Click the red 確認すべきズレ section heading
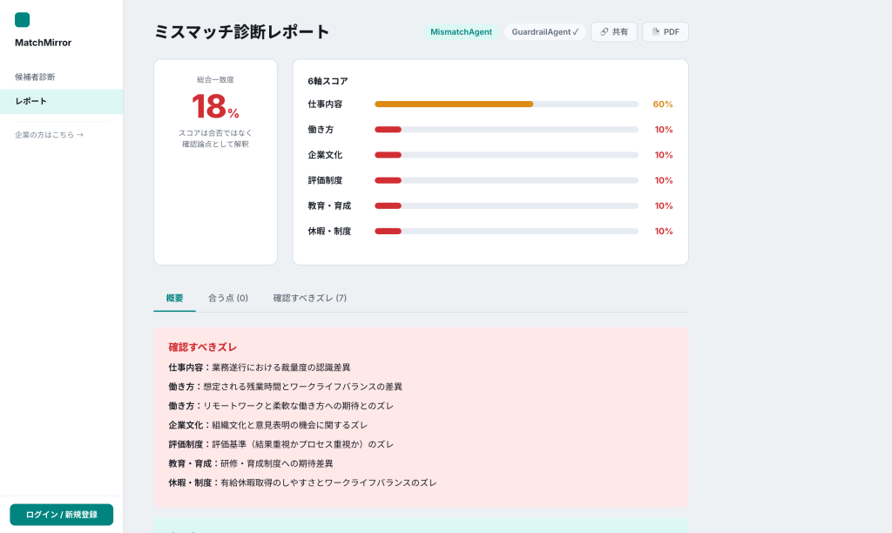 point(202,347)
